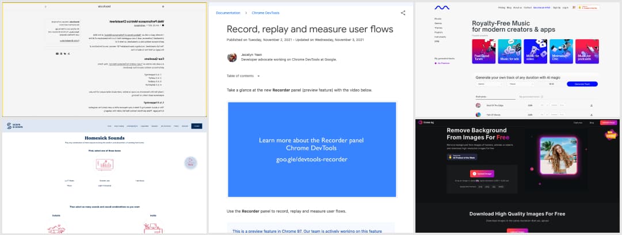The height and width of the screenshot is (235, 622).
Task: Select Instruments in the music sidebar
Action: [x=440, y=37]
